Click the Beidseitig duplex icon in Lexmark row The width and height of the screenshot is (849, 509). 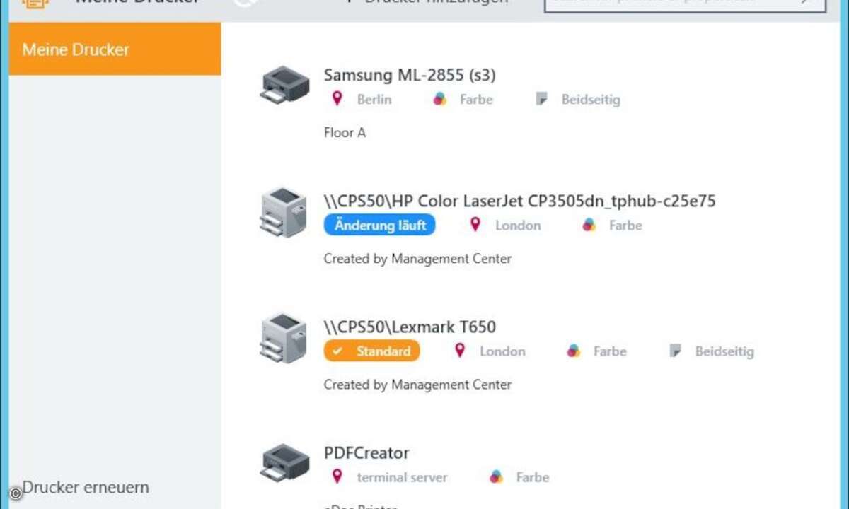675,351
